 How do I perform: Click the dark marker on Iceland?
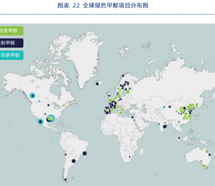coord(97,84)
